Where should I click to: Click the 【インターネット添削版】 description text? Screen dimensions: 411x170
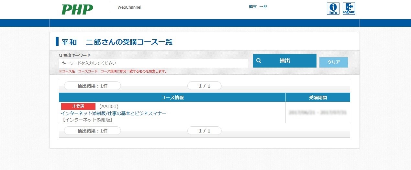coord(87,120)
